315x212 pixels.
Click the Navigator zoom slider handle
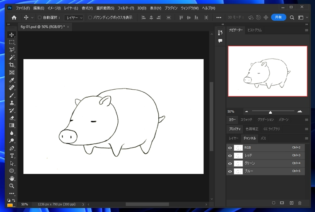click(270, 112)
